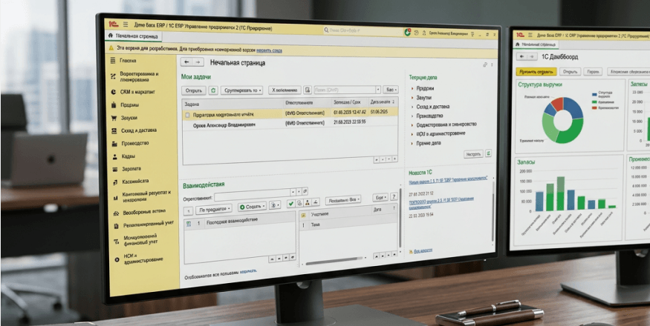This screenshot has width=650, height=326.
Task: Click the document icon beside search field
Action: coord(308,90)
